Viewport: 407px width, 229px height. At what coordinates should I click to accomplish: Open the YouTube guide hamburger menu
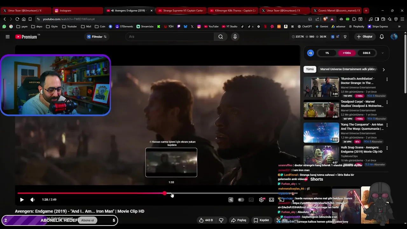pos(8,37)
